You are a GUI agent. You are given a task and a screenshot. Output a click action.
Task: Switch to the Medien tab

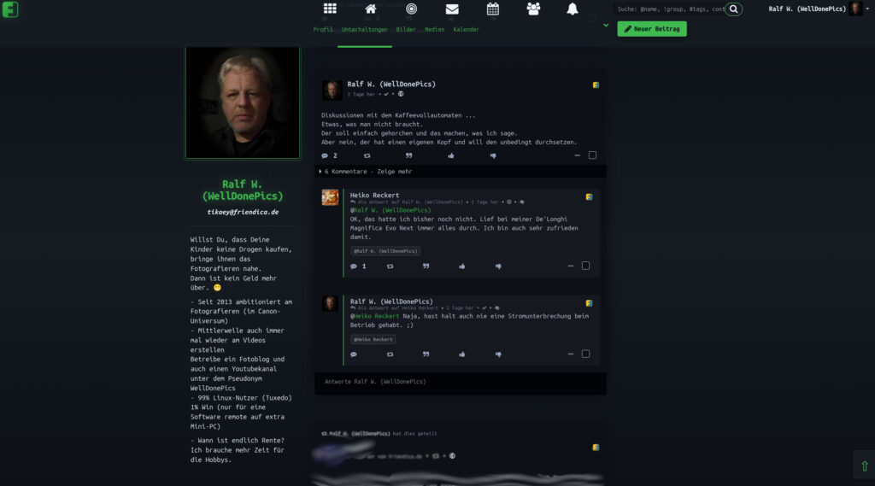pyautogui.click(x=435, y=30)
